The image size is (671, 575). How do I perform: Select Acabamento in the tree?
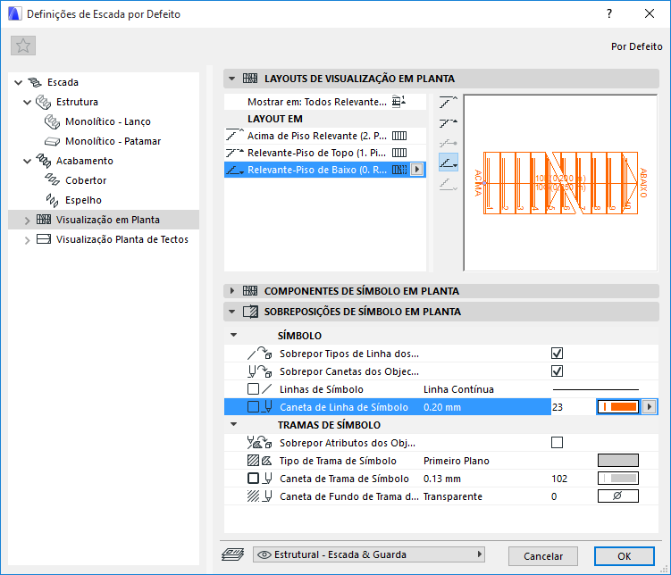point(85,161)
